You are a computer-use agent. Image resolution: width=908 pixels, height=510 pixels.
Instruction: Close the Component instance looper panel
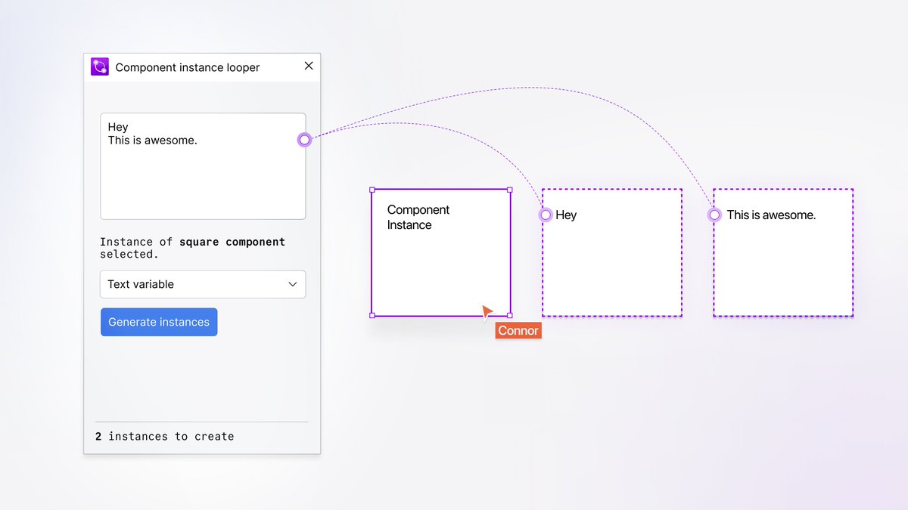click(309, 66)
